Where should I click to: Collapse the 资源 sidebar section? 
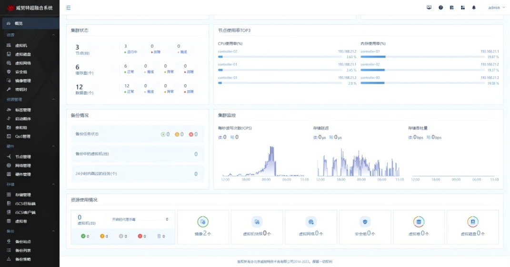point(53,35)
